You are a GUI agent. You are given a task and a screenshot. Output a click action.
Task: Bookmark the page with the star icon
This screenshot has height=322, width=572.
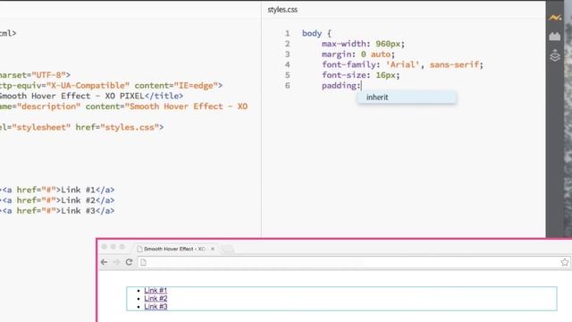pos(564,262)
